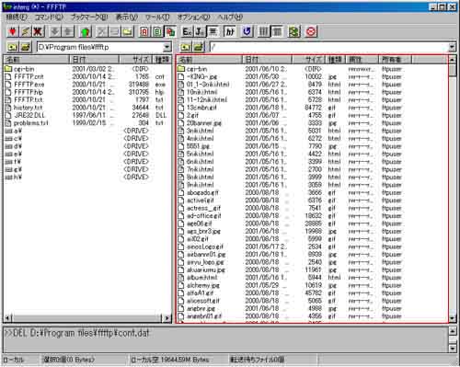Click the Refresh file list icon
The image size is (460, 367).
pyautogui.click(x=247, y=31)
